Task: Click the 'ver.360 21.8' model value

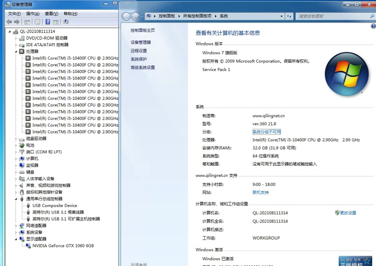Action: 264,124
